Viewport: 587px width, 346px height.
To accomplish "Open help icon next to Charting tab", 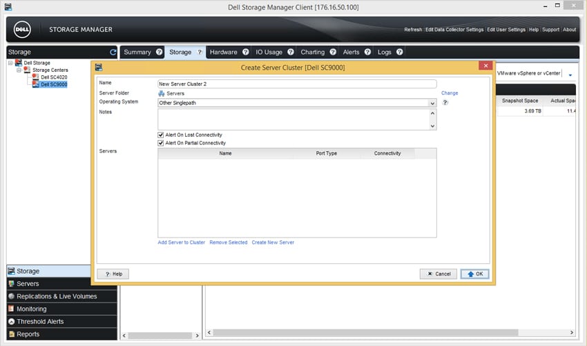I will coord(333,52).
